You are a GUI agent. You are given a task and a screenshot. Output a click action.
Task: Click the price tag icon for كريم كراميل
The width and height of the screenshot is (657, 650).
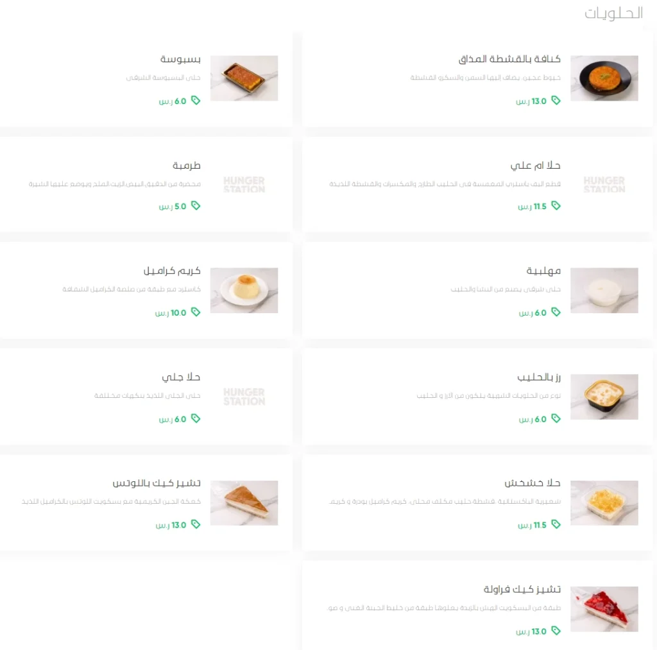click(x=196, y=312)
